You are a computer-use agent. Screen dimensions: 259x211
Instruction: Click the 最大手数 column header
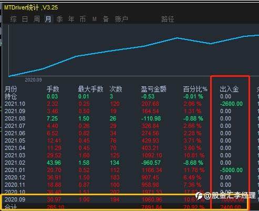pyautogui.click(x=90, y=89)
